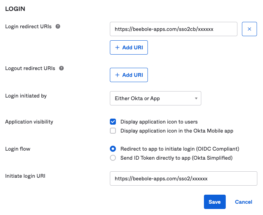Select Redirect to app to initiate login
Screen dimensions: 263x215
tap(113, 149)
